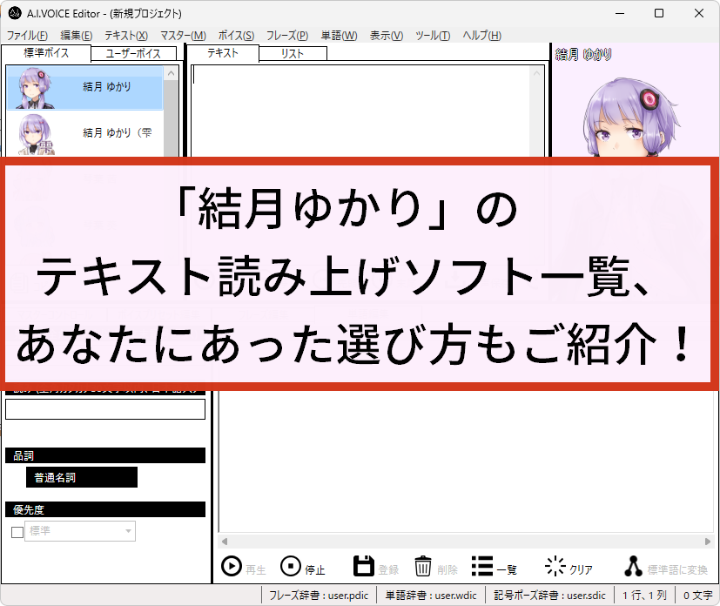Click the 0 文字 character count
Screen dimensions: 720x606
pyautogui.click(x=698, y=596)
